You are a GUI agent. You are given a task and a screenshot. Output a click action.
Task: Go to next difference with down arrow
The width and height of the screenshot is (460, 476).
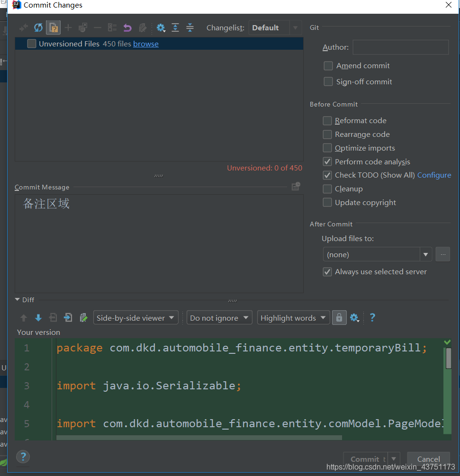tap(38, 318)
